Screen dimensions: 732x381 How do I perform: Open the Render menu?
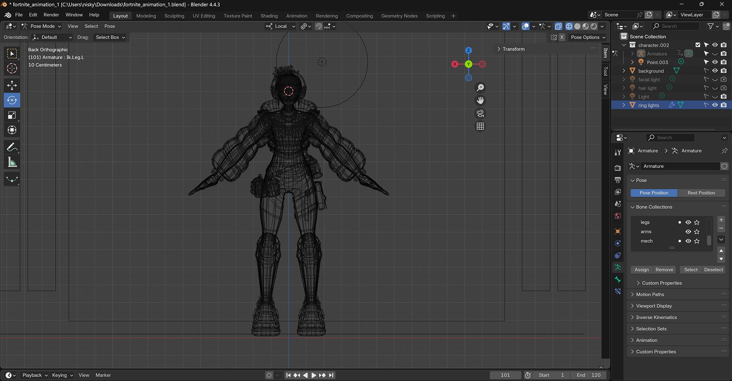click(x=51, y=15)
